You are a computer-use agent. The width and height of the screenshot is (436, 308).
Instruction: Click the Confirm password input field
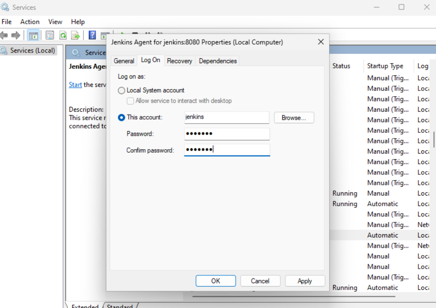click(x=227, y=150)
